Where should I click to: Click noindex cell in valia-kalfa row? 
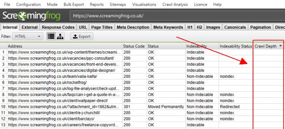236,76
